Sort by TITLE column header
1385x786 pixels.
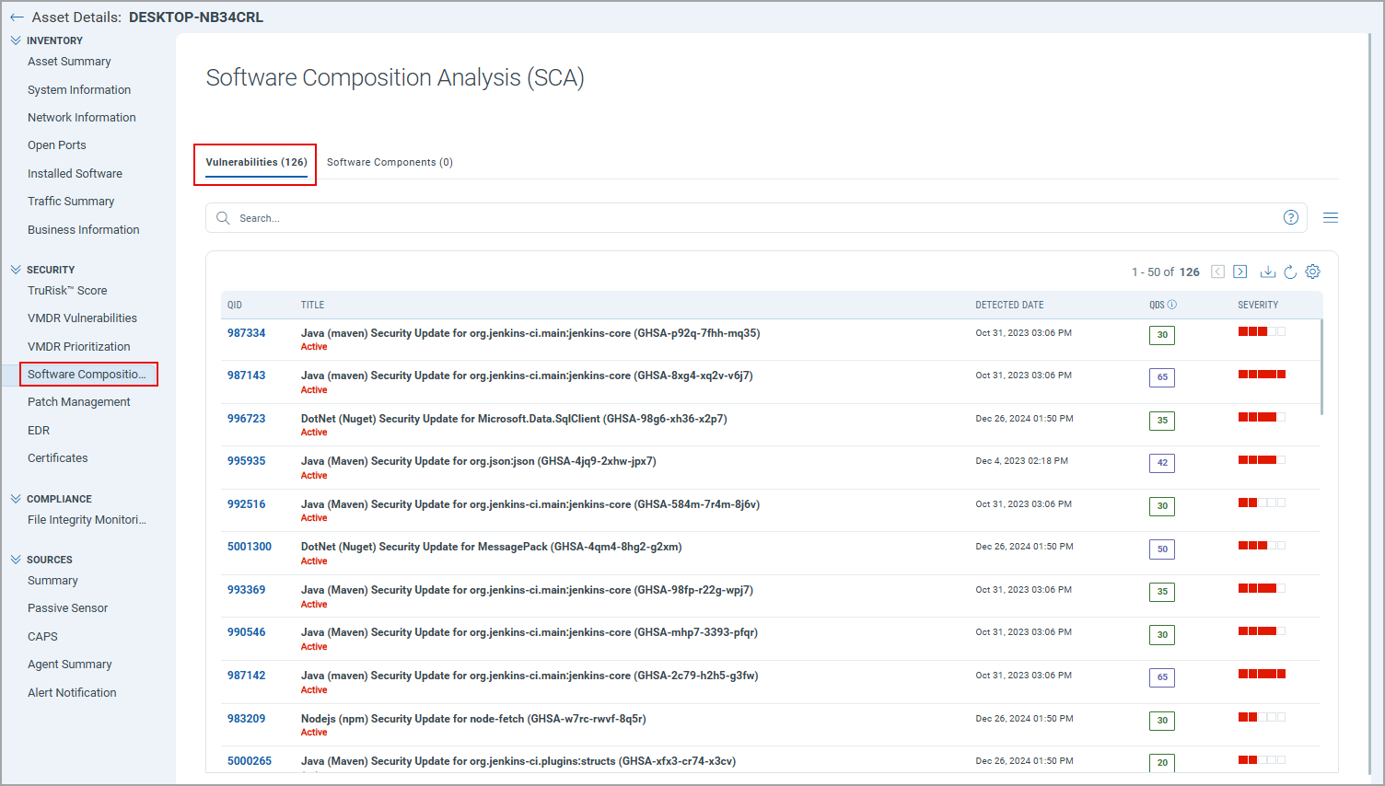tap(313, 305)
